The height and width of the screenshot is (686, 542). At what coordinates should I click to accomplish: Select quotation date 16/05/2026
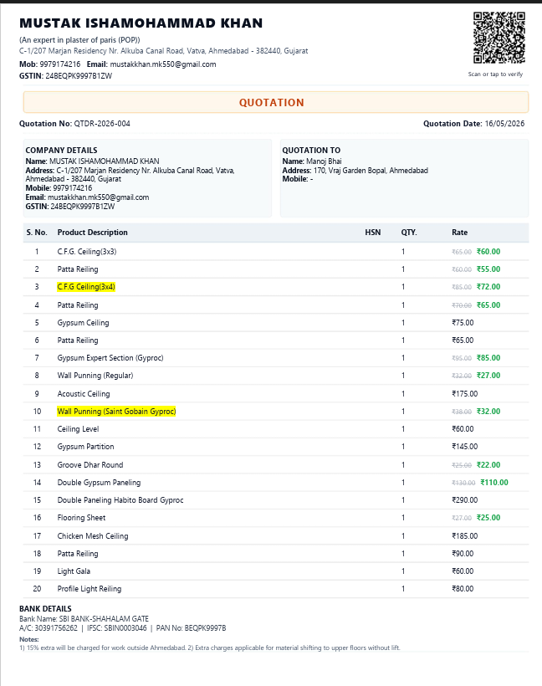(x=504, y=124)
